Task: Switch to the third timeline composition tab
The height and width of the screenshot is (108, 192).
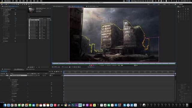Action: [x=31, y=69]
